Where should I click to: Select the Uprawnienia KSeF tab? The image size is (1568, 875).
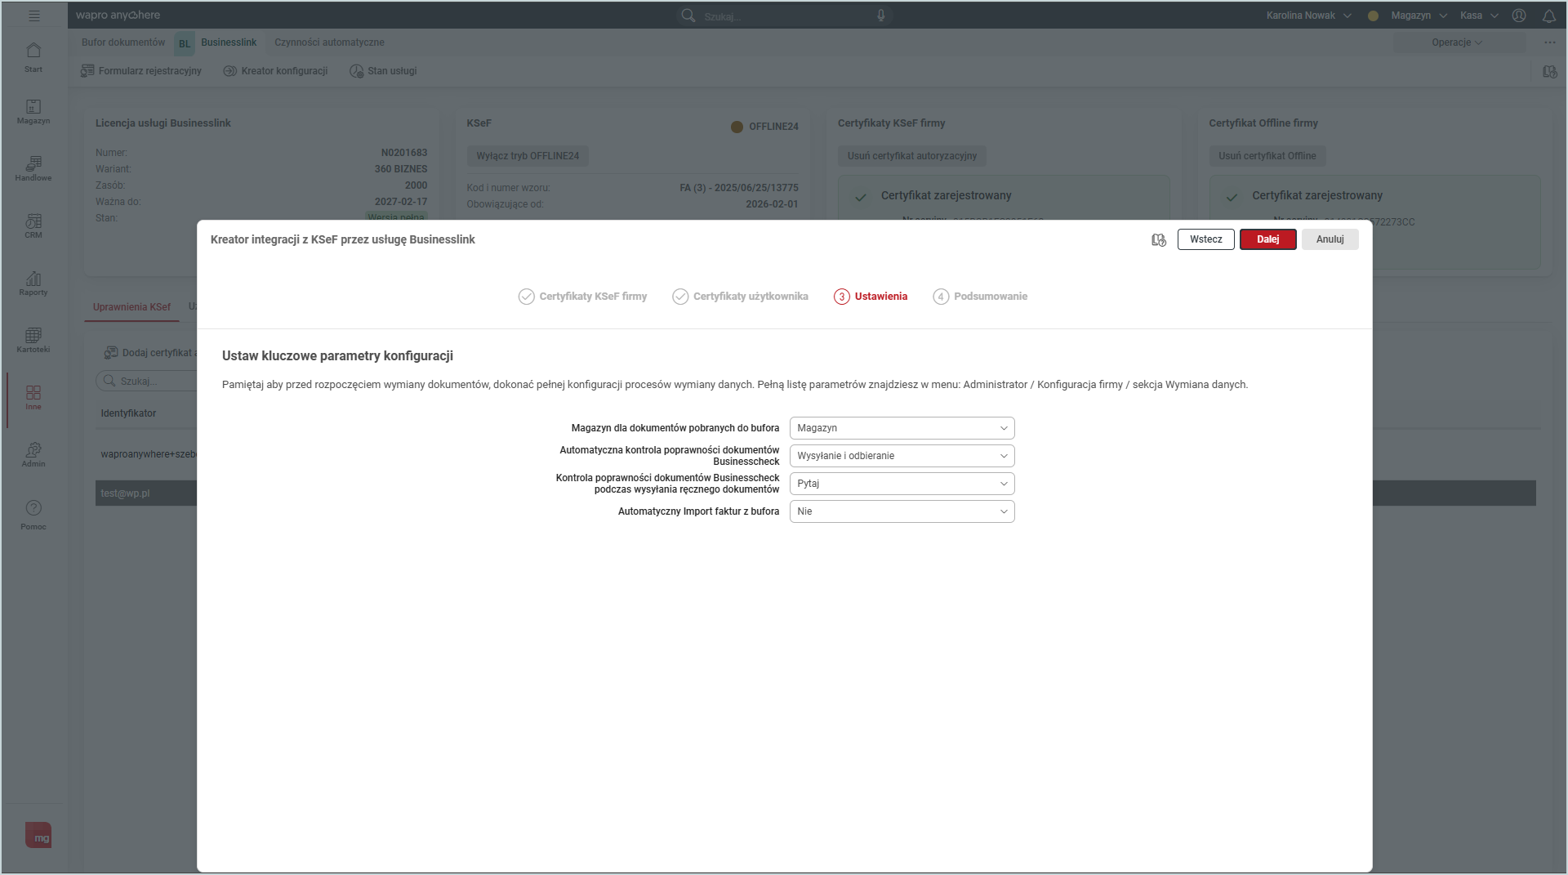pyautogui.click(x=131, y=307)
